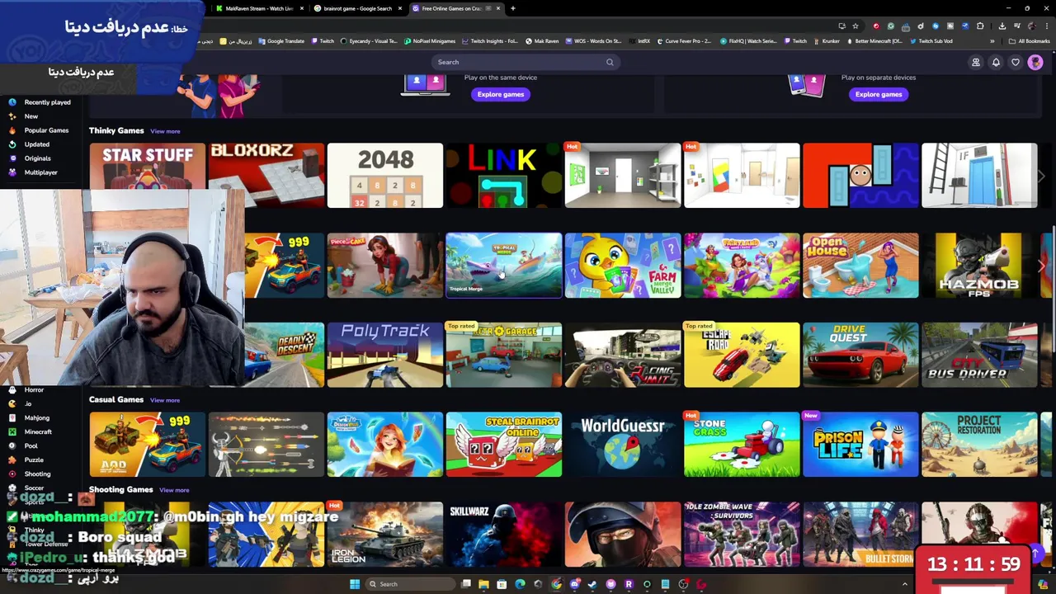Screen dimensions: 1056x594
Task: Open the City Bus Driver game
Action: tap(979, 355)
